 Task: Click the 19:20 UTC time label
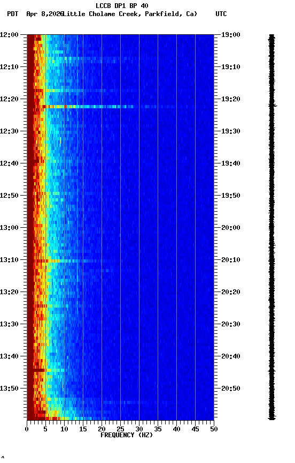231,99
